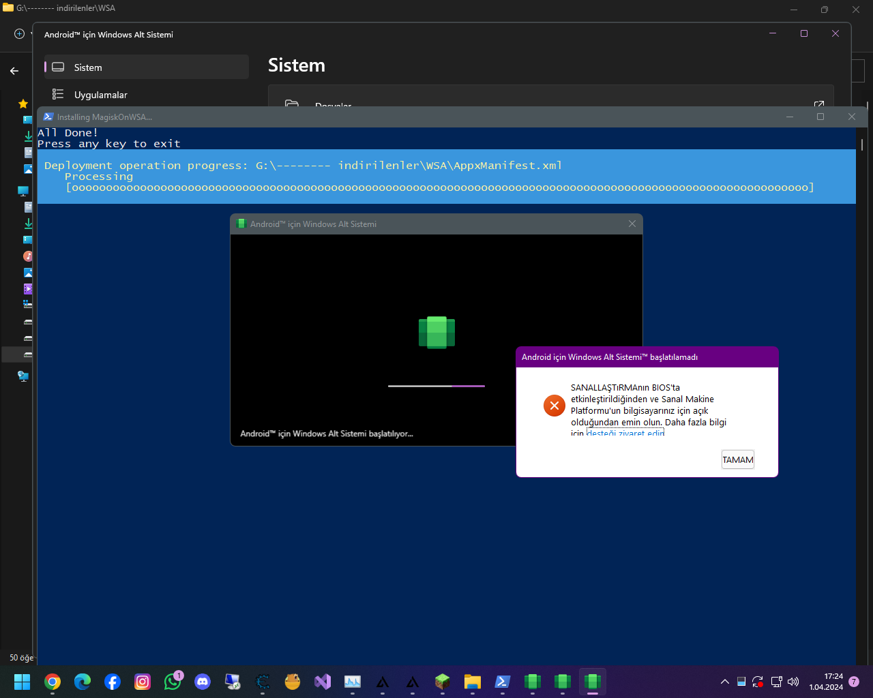Close the WSA starting splash window

632,224
